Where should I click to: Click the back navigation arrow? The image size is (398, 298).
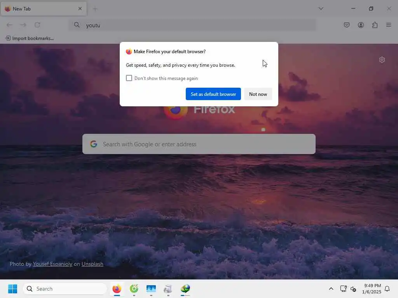[10, 25]
